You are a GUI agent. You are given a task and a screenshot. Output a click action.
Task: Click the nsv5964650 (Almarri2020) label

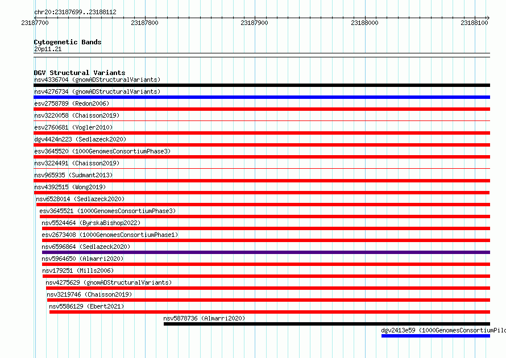point(82,259)
